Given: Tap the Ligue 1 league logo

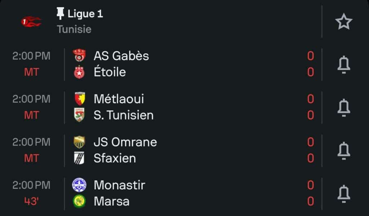Looking at the screenshot, I should [31, 22].
